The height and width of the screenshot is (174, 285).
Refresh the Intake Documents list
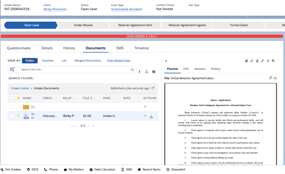(152, 88)
